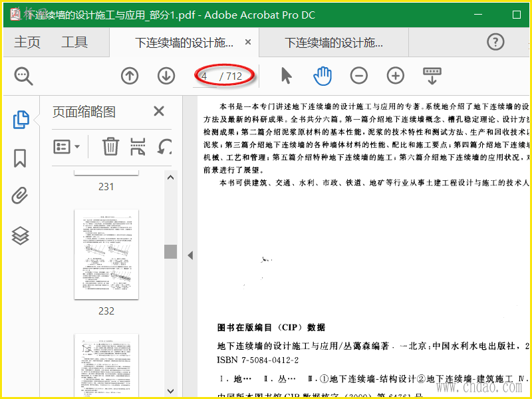532x399 pixels.
Task: Switch to the 工具 tab
Action: tap(74, 43)
